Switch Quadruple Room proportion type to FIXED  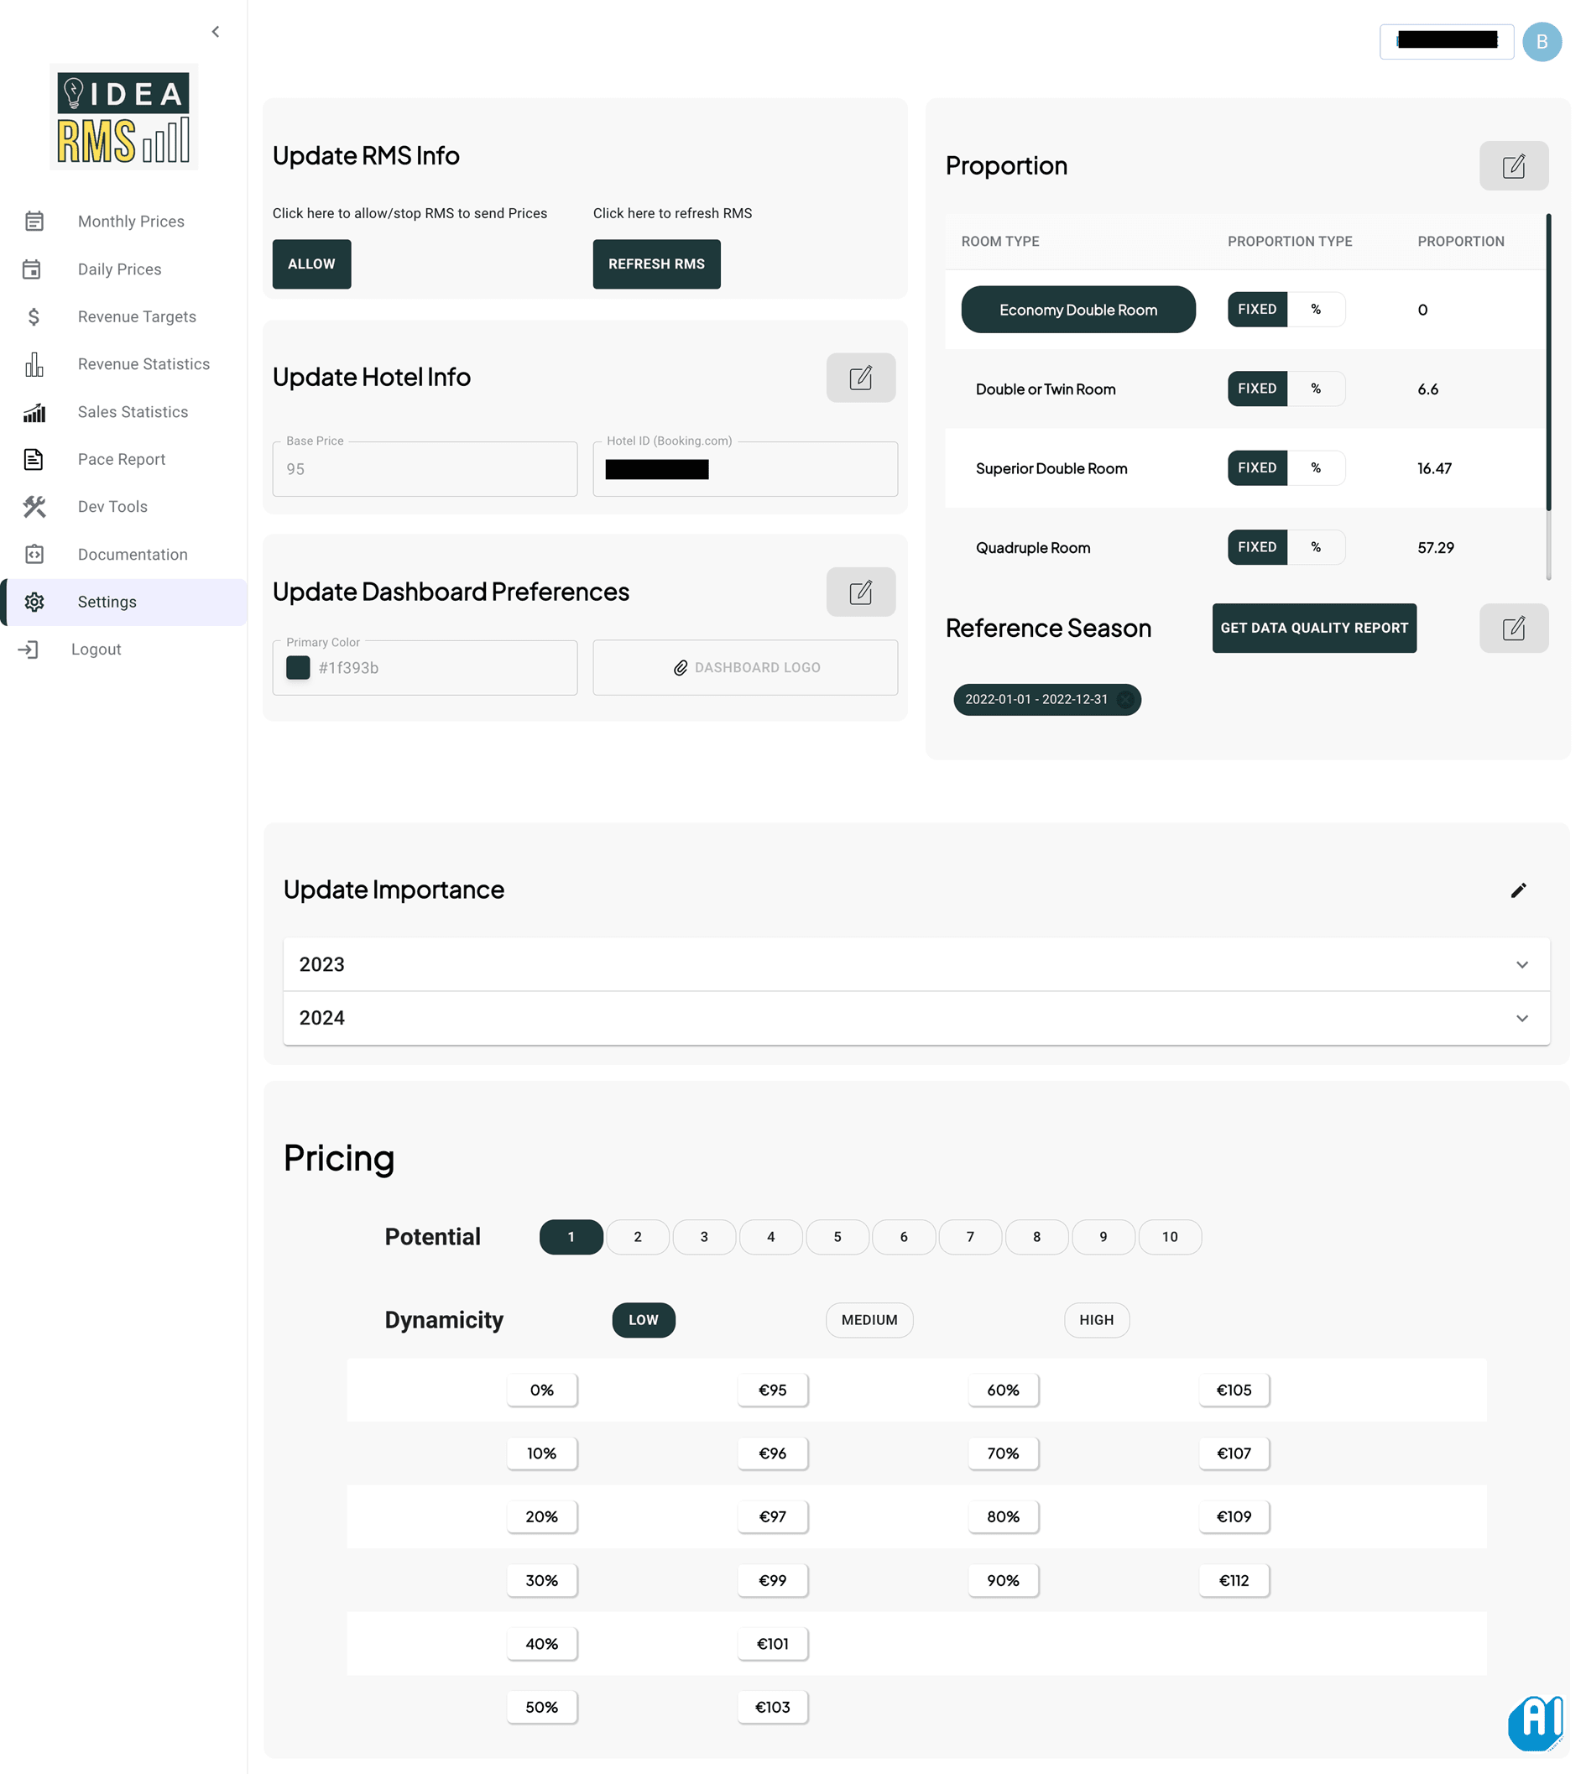(x=1256, y=547)
